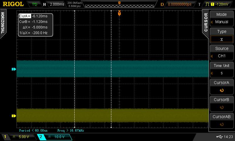235x141 pixels.
Task: Click the 2.000ms horizontal timebase value
Action: click(x=57, y=4)
